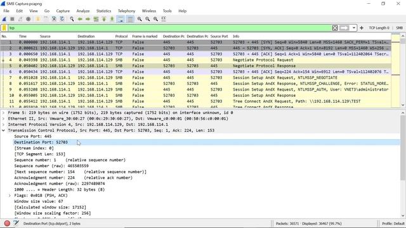Image resolution: width=406 pixels, height=228 pixels.
Task: Select packet 7 NTLMSSP_NEGOTIATE request
Action: (196, 77)
